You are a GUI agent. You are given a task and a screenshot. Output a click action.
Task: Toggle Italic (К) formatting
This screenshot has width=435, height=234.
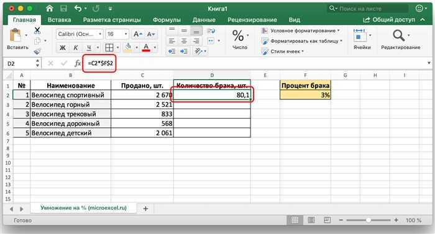[x=75, y=48]
